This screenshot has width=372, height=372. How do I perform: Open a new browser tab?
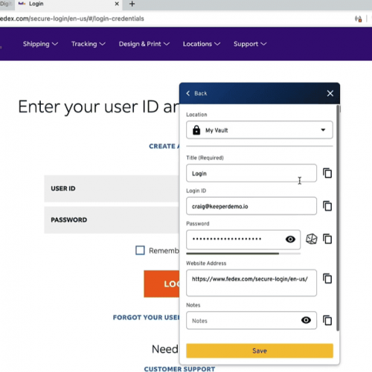(x=132, y=4)
